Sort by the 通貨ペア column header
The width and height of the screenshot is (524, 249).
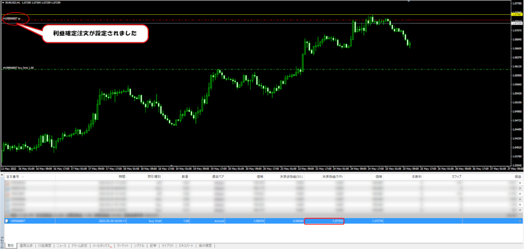208,176
